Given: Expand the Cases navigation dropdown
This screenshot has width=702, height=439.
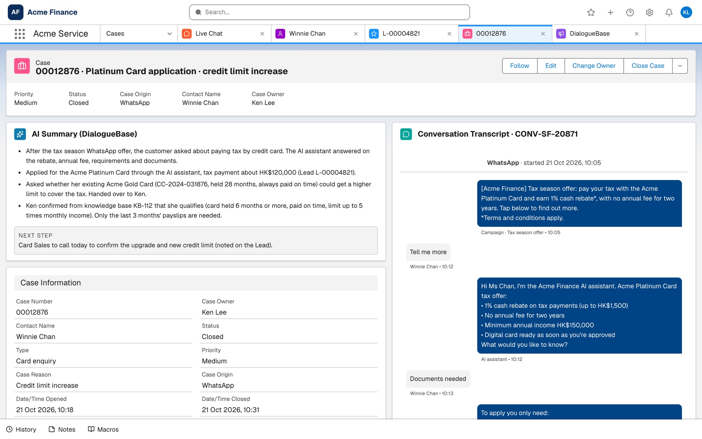Looking at the screenshot, I should pos(170,34).
